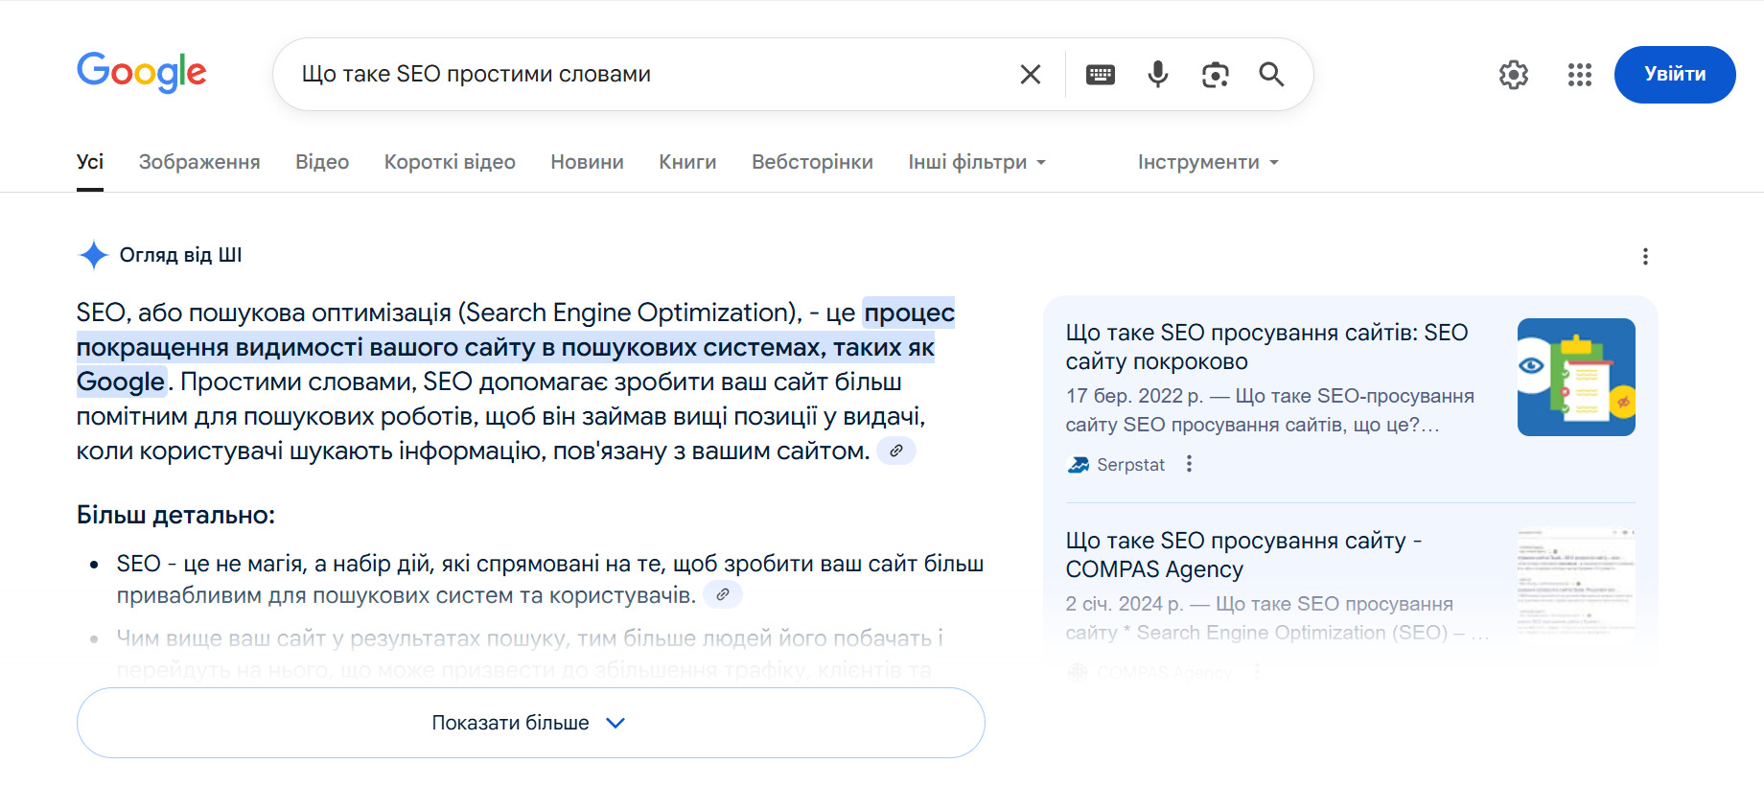Click the Більш детально: heading
Viewport: 1764px width, 787px height.
click(175, 515)
